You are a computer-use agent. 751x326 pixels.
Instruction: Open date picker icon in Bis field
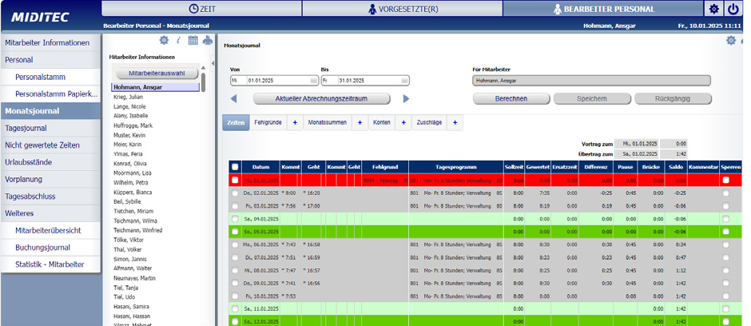pyautogui.click(x=404, y=81)
